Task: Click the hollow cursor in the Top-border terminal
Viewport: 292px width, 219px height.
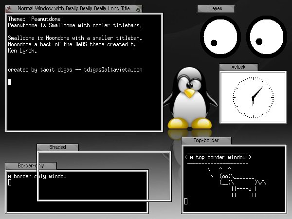Action: 186,201
